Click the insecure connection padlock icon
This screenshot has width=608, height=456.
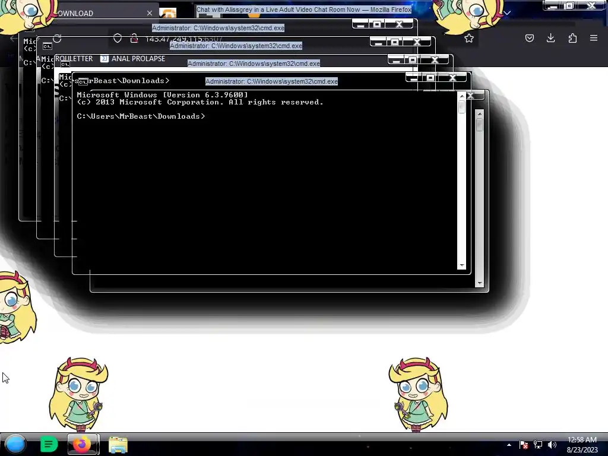click(134, 38)
